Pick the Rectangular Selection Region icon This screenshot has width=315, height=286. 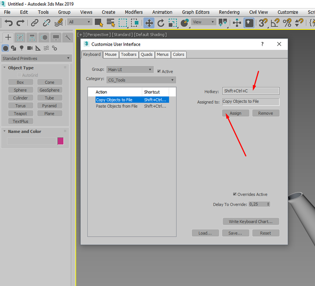(123, 23)
